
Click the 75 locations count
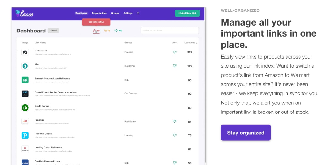click(x=190, y=135)
